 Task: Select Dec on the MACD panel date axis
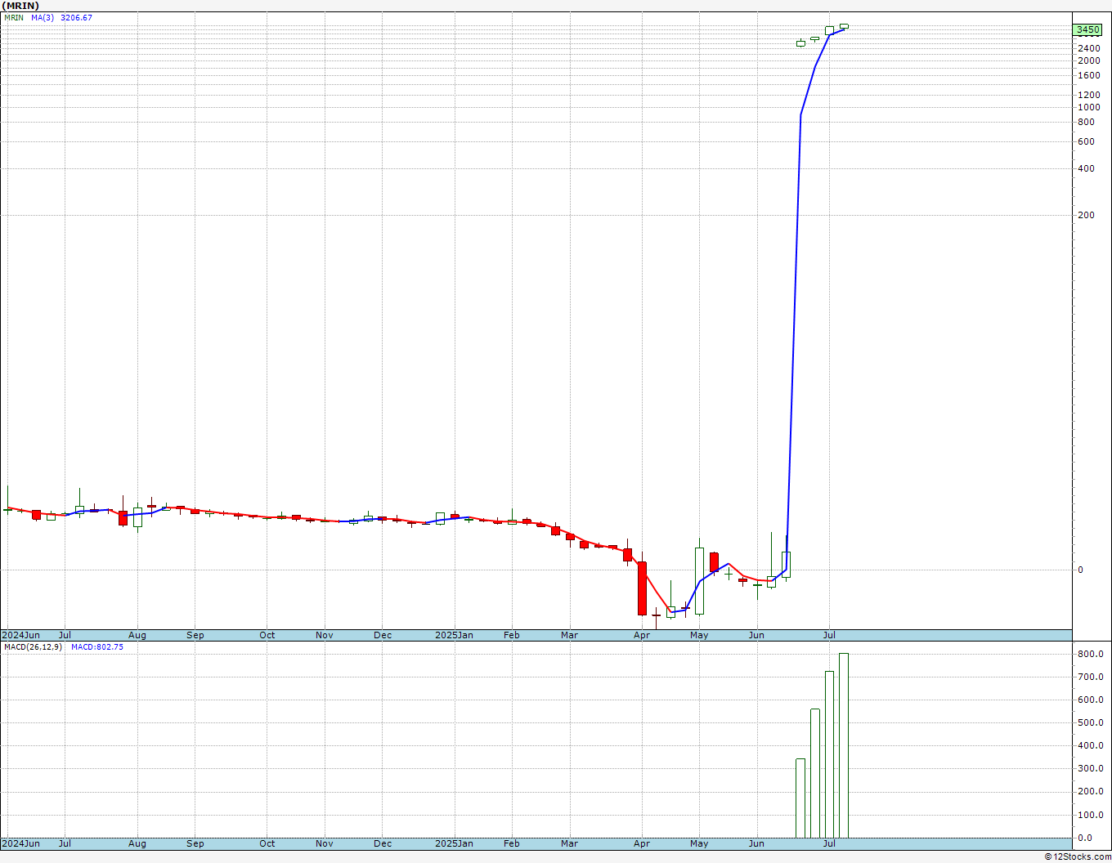tap(383, 843)
